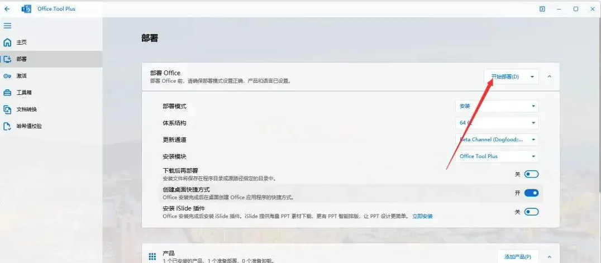This screenshot has width=601, height=263.
Task: Click the grid icon beside 产品
Action: click(152, 256)
